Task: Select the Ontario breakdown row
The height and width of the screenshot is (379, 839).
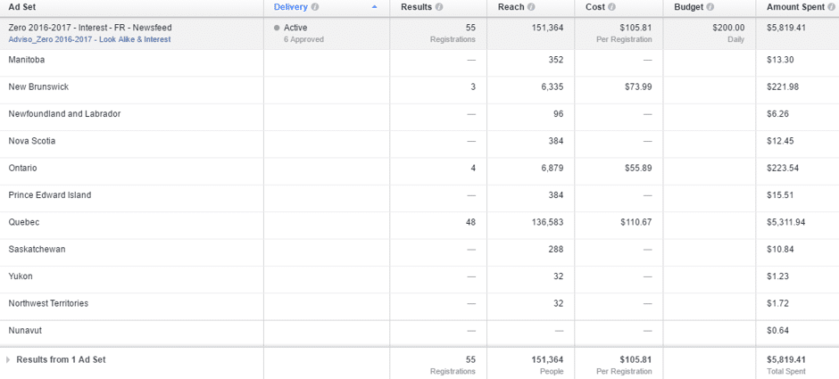Action: tap(23, 168)
